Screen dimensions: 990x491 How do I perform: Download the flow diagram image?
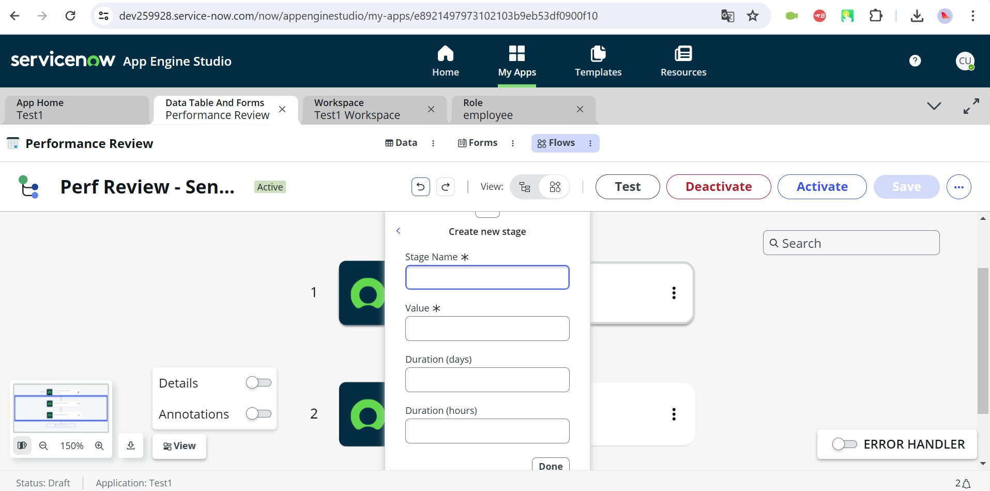click(x=131, y=445)
